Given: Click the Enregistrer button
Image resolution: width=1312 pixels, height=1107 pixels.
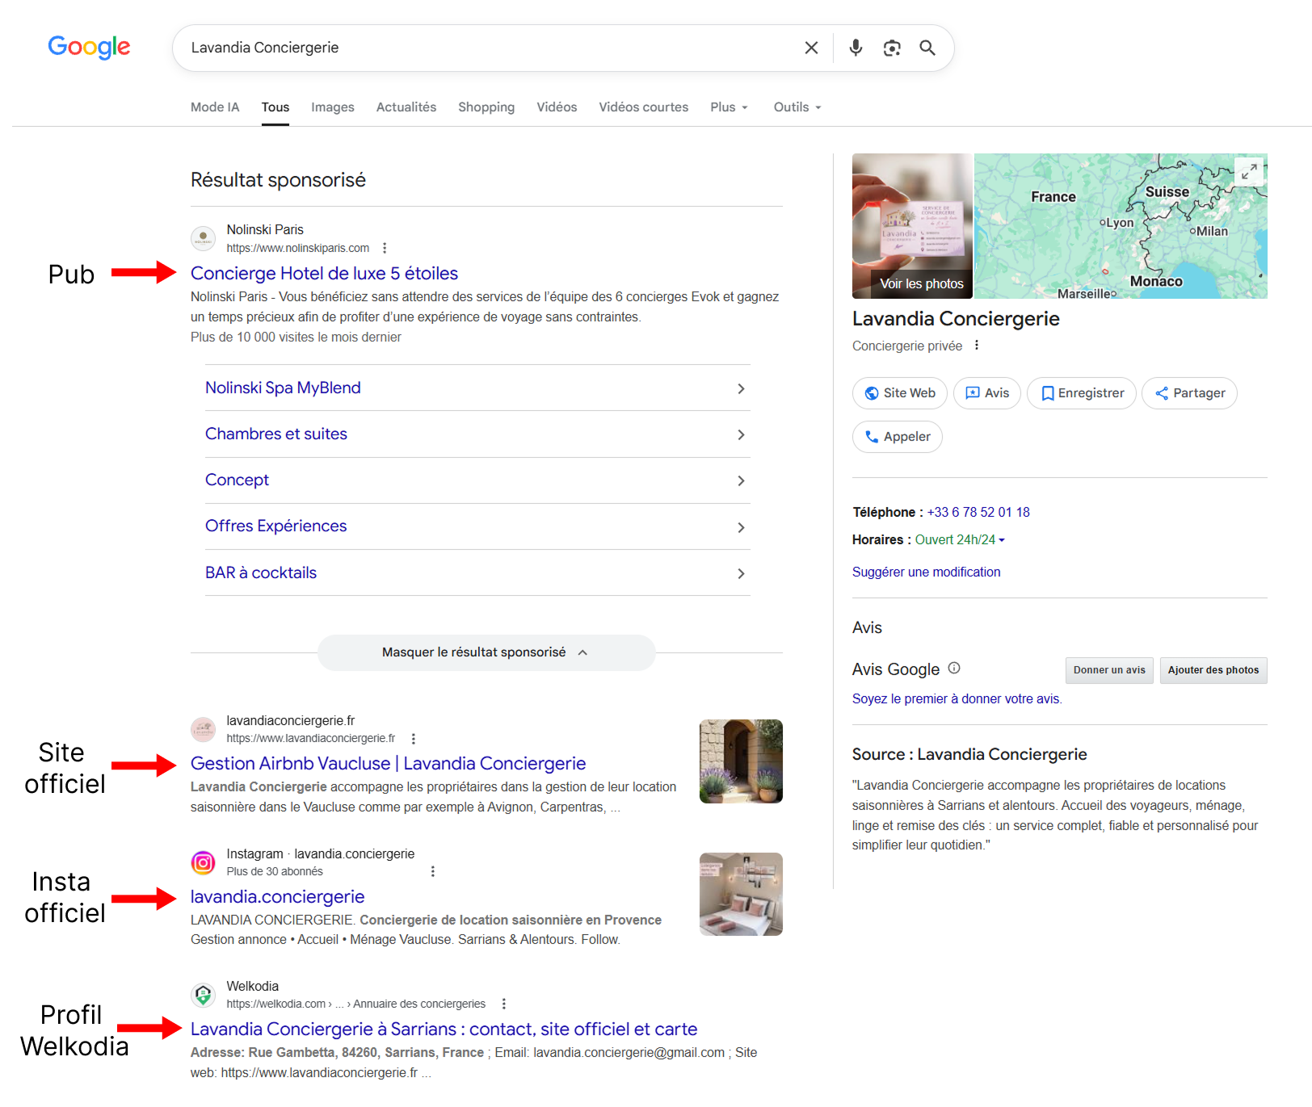Looking at the screenshot, I should coord(1082,393).
